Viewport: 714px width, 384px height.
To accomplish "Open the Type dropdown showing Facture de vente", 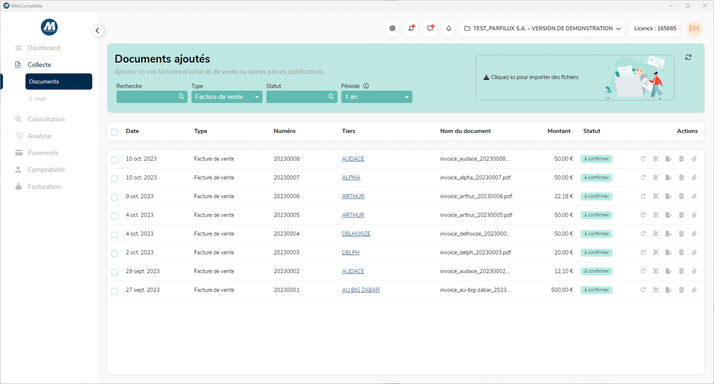I will point(227,97).
